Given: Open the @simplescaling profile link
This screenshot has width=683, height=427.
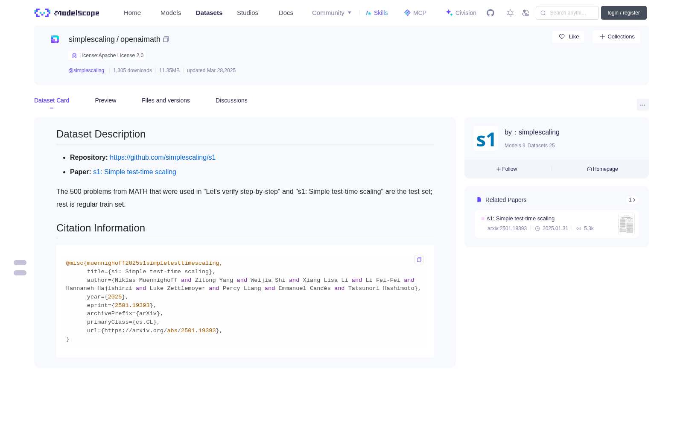Looking at the screenshot, I should (86, 70).
